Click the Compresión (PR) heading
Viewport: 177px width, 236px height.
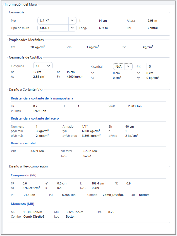point(23,175)
